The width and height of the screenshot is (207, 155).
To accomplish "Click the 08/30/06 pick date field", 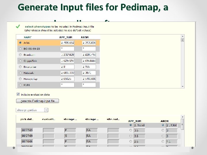I will [27, 142].
